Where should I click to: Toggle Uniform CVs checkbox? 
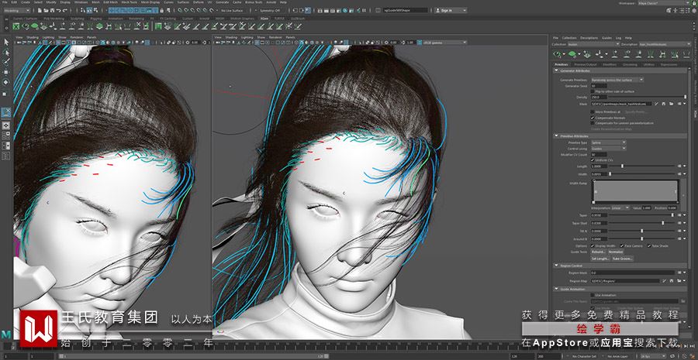tap(593, 160)
